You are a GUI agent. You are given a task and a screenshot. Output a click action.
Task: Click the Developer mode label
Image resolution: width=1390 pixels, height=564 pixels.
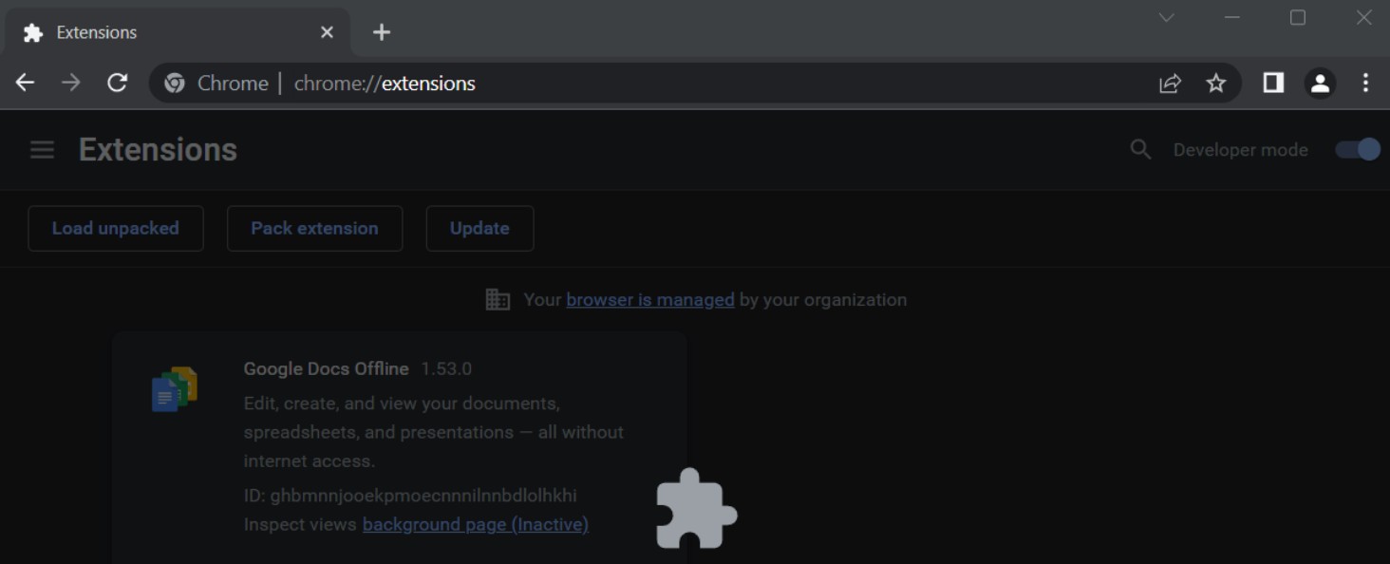[1240, 150]
